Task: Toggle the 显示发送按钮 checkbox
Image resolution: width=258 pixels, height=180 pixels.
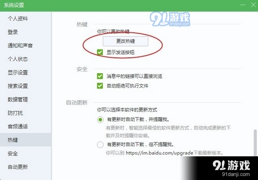Action: (100, 53)
